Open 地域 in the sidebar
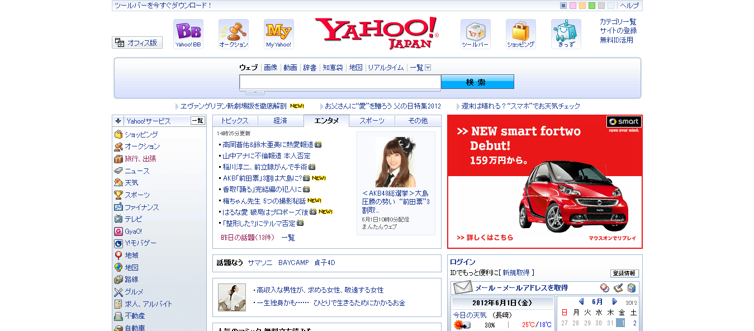Viewport: 754px width, 331px height. click(131, 256)
